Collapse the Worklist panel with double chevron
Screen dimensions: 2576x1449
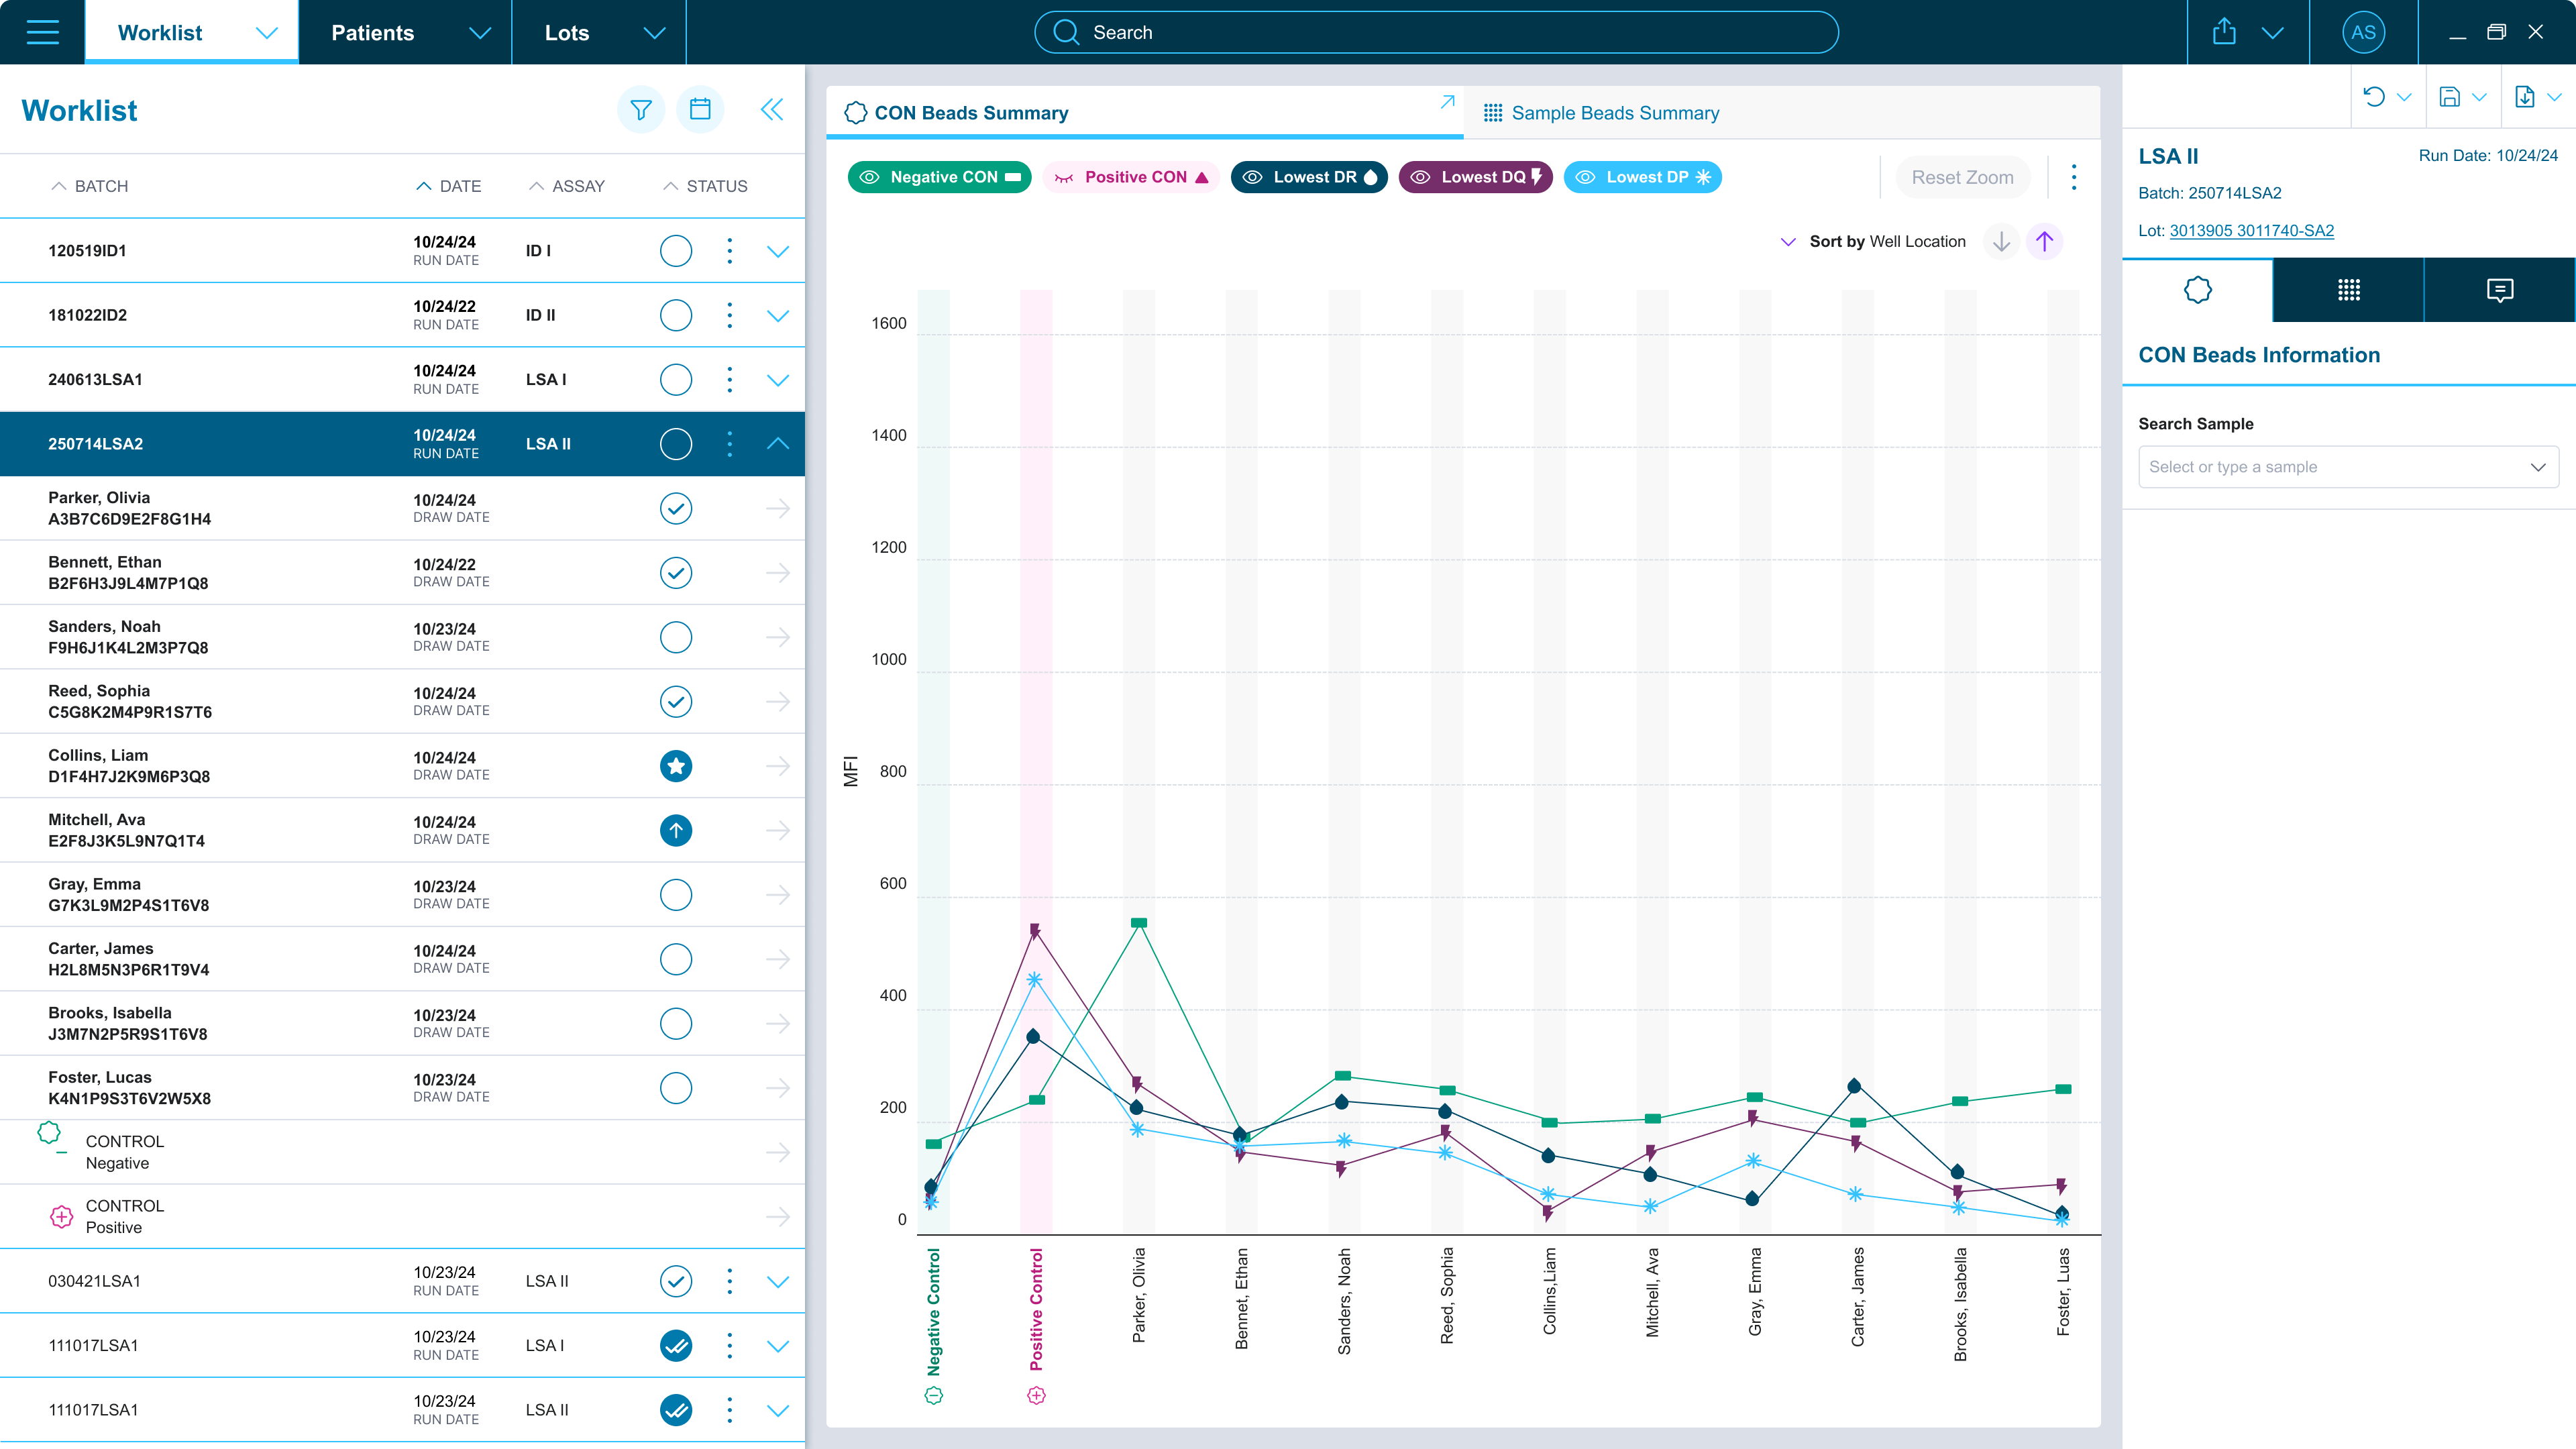click(x=772, y=109)
